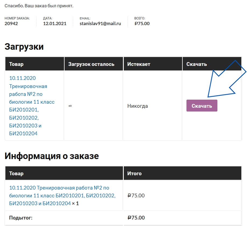The width and height of the screenshot is (247, 226).
Task: Select the Подытог label
Action: coord(21,218)
